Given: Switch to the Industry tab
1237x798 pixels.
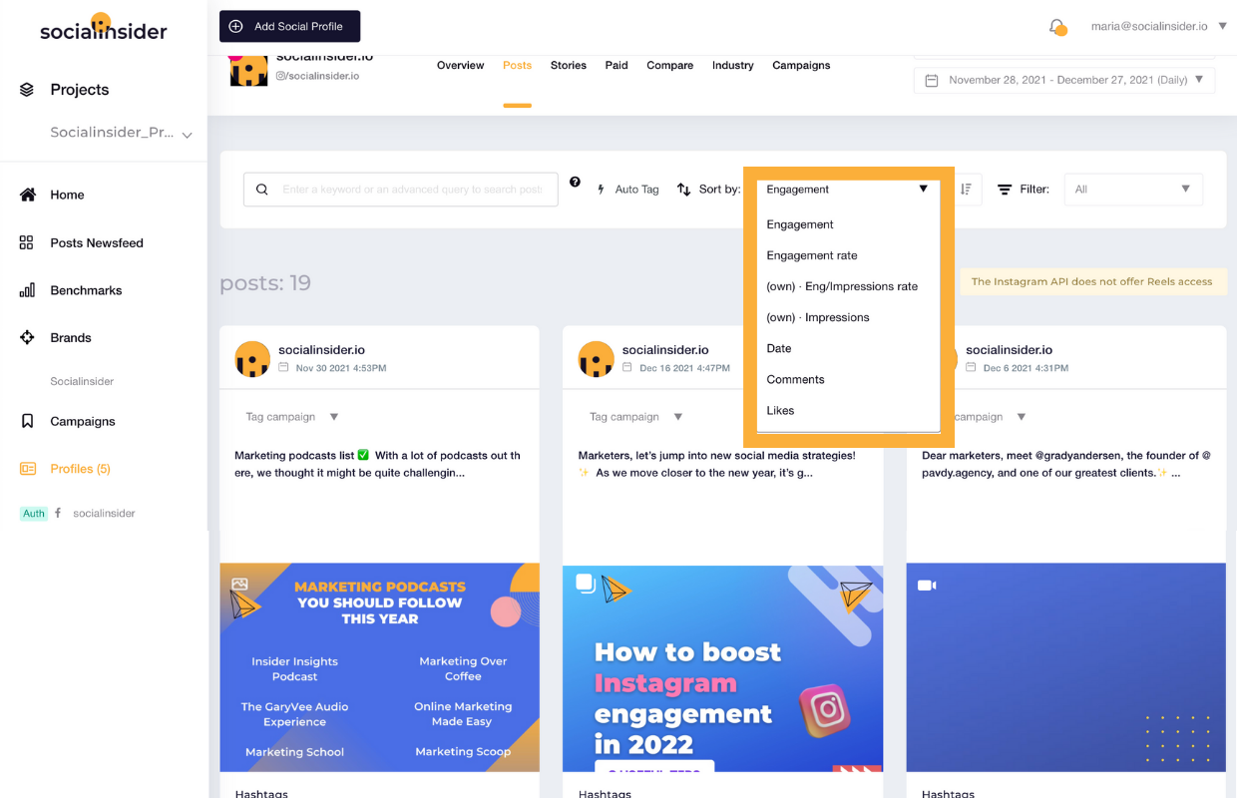Looking at the screenshot, I should 733,65.
